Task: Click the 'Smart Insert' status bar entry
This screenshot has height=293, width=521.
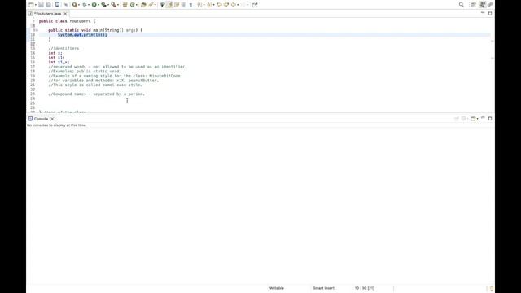Action: coord(324,288)
